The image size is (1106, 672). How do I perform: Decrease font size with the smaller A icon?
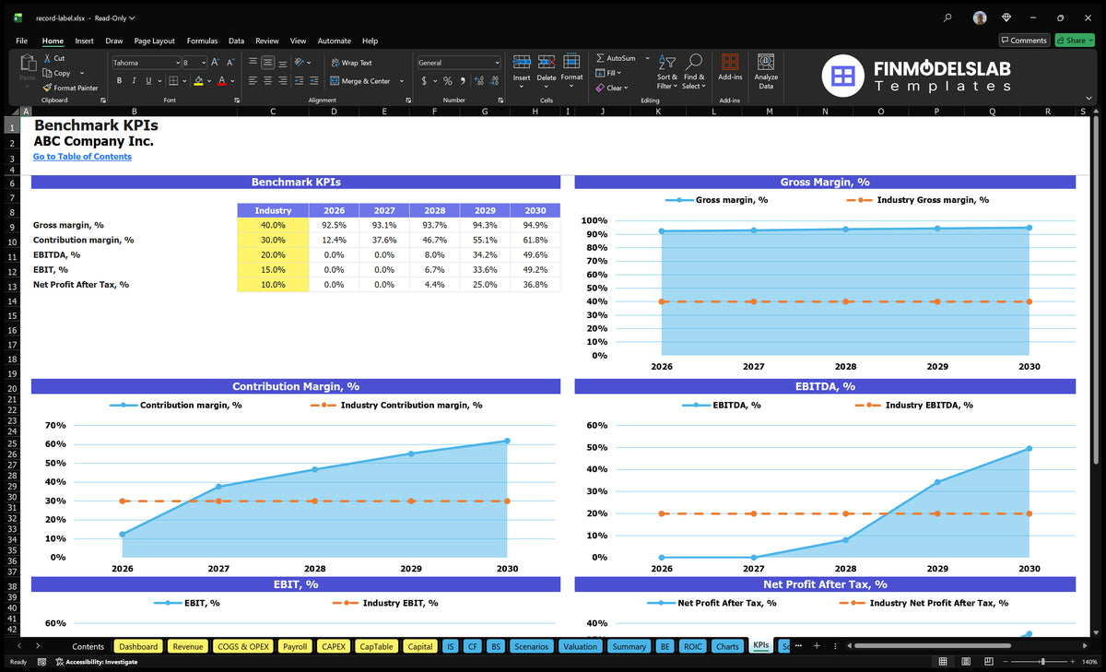(229, 62)
